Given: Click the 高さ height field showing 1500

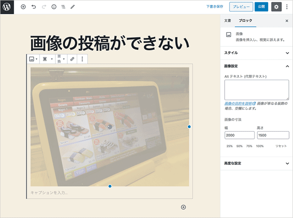Looking at the screenshot, I should coord(273,135).
